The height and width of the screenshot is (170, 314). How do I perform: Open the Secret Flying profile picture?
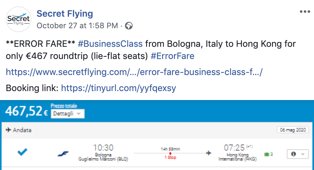[19, 19]
